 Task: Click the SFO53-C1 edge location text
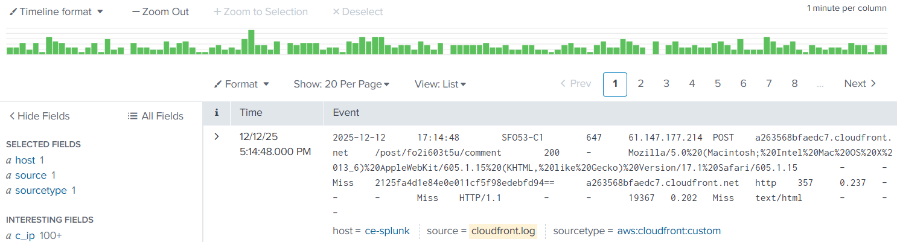pos(523,138)
